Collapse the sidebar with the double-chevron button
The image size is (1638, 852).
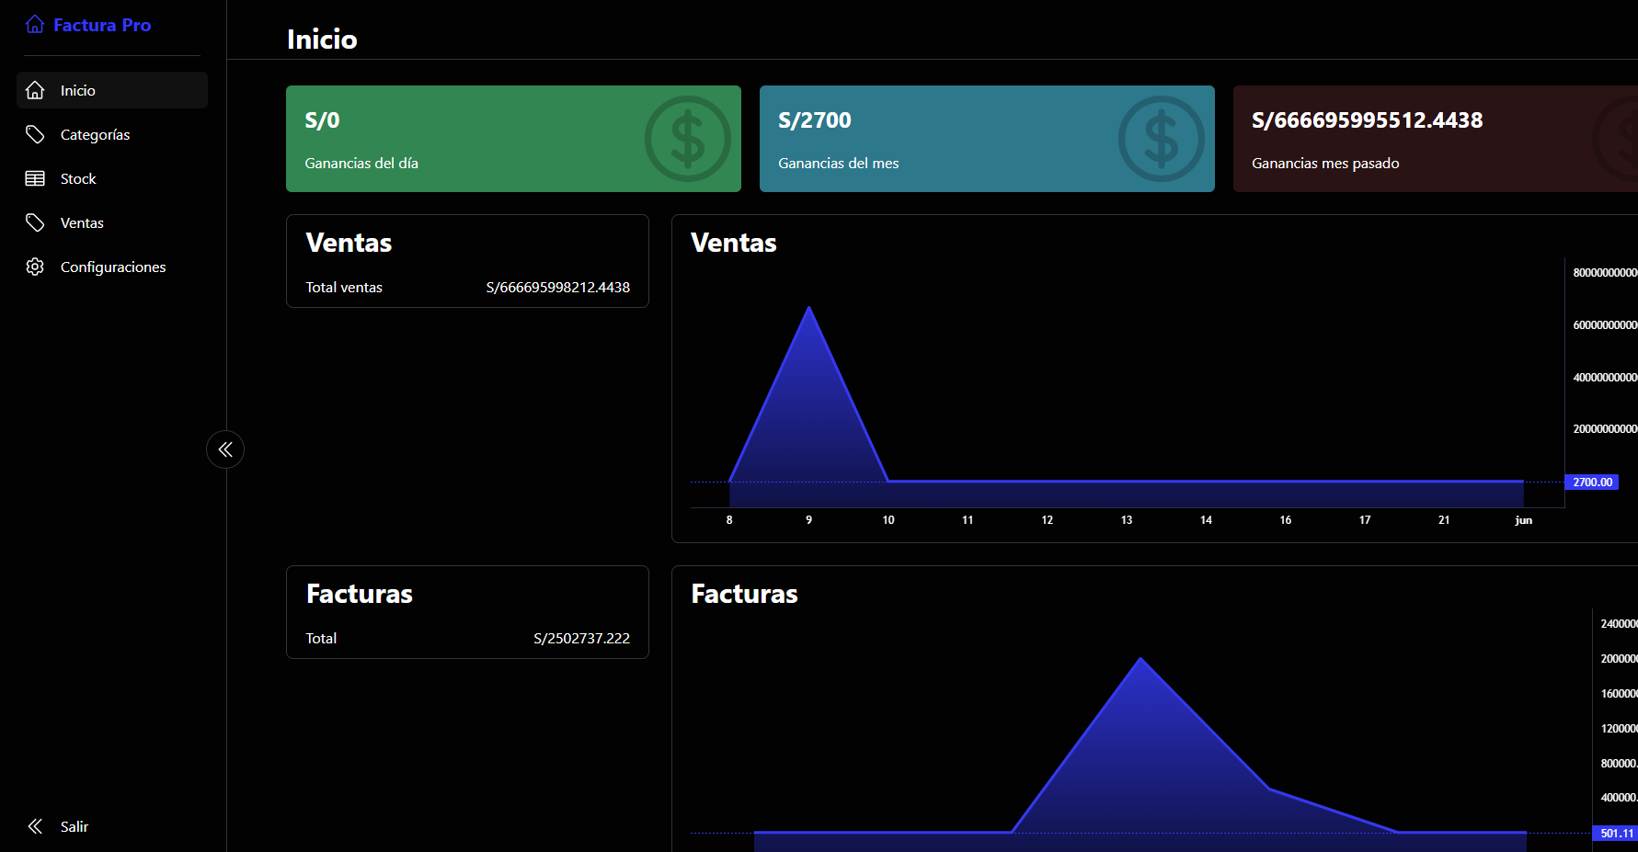point(225,449)
